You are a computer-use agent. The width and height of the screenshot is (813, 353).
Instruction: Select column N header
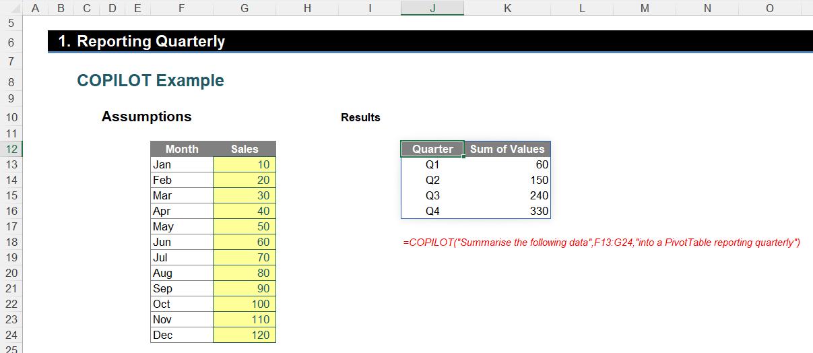tap(707, 8)
